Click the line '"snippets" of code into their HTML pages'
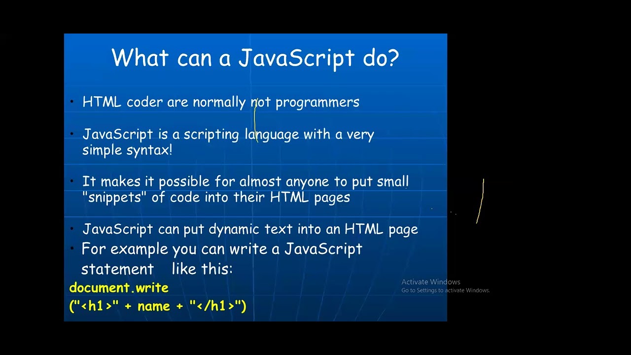The width and height of the screenshot is (631, 355). tap(216, 198)
